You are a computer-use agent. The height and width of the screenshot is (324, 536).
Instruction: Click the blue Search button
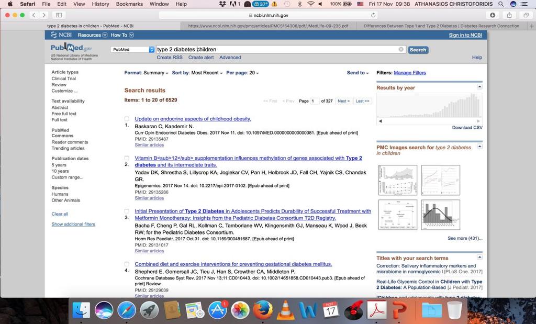[x=418, y=50]
